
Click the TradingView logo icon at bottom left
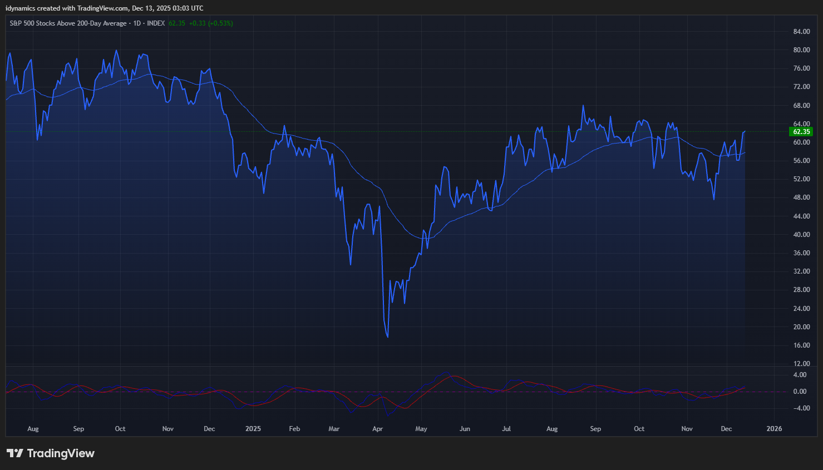click(14, 453)
